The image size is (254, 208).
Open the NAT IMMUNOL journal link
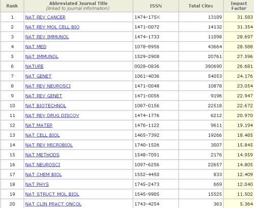[42, 56]
